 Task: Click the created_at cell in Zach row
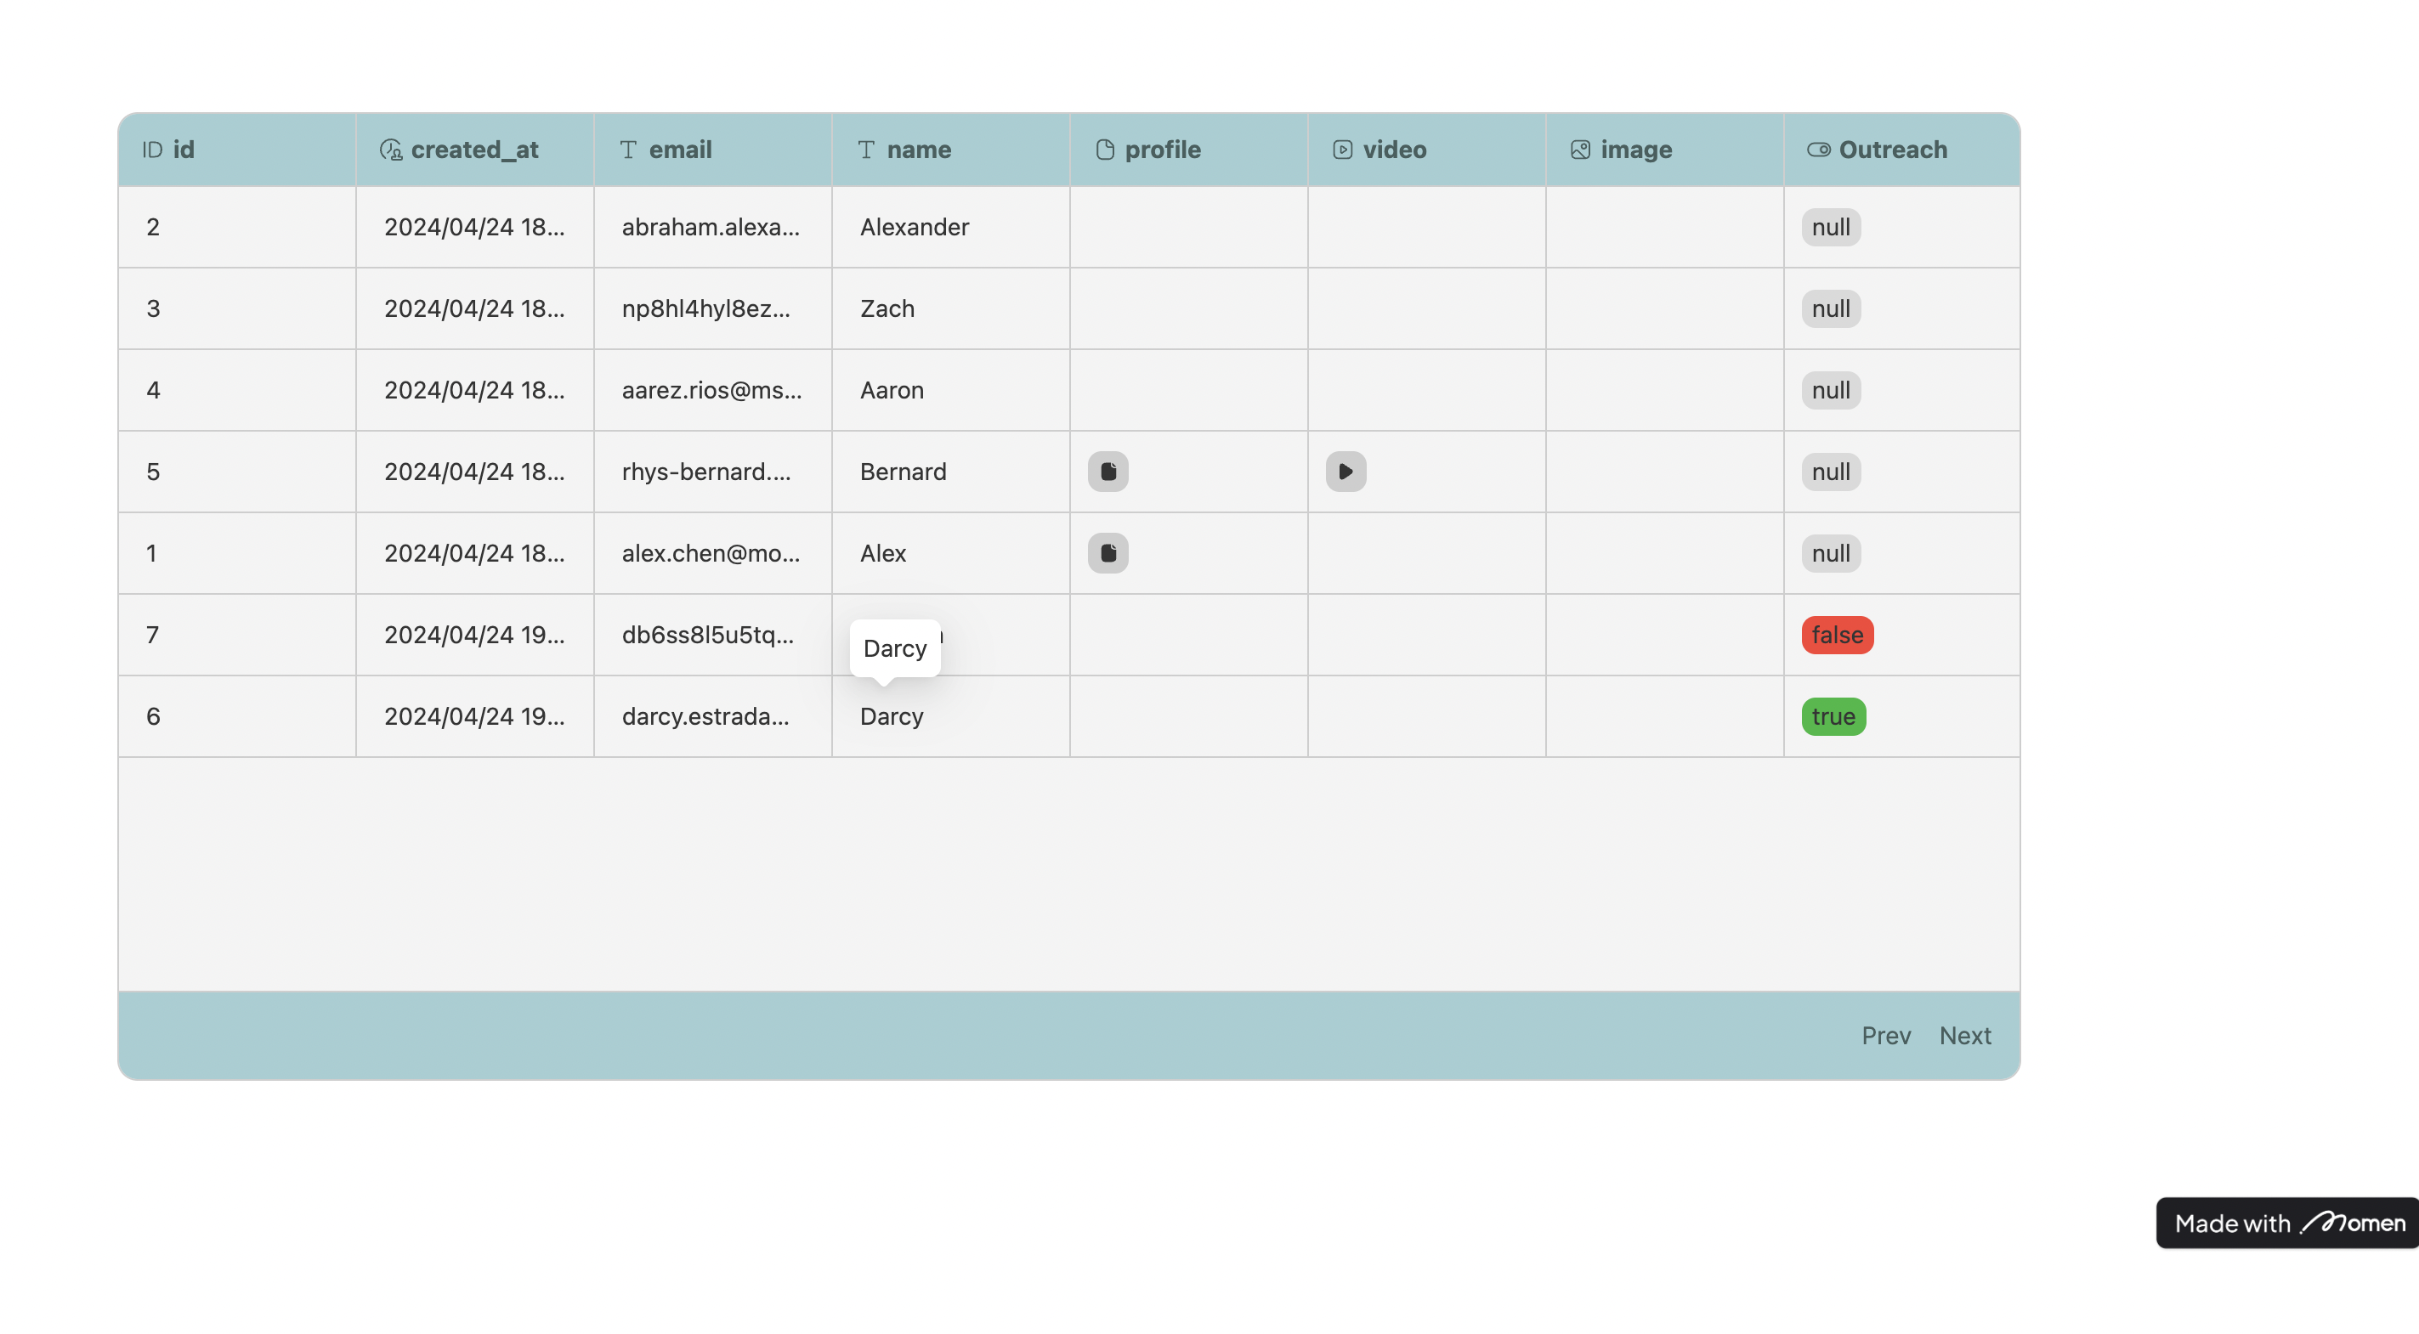point(475,308)
